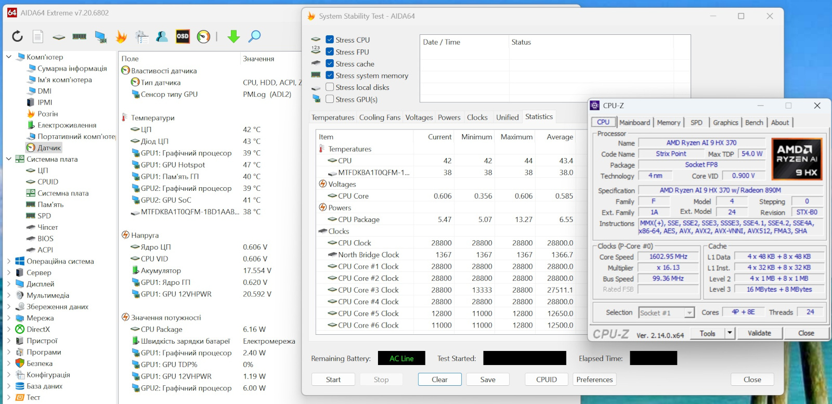The width and height of the screenshot is (832, 404).
Task: Open CPUID from Stability Test window
Action: [547, 380]
